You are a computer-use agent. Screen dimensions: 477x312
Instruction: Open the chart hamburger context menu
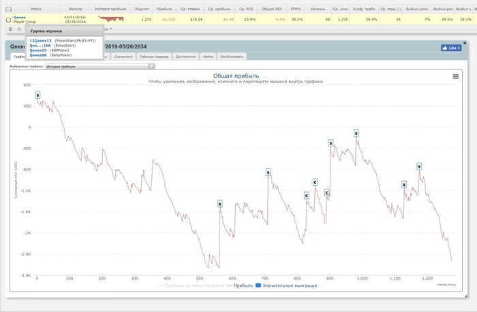[455, 76]
